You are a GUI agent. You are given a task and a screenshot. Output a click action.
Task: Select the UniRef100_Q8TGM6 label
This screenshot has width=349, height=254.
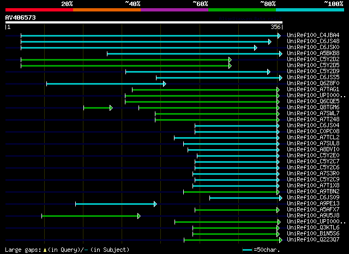coord(313,108)
